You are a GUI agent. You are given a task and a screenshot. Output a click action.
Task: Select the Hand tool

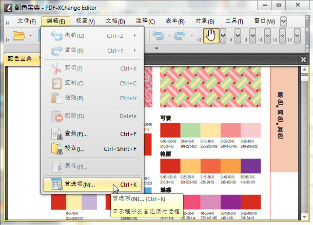click(x=210, y=36)
